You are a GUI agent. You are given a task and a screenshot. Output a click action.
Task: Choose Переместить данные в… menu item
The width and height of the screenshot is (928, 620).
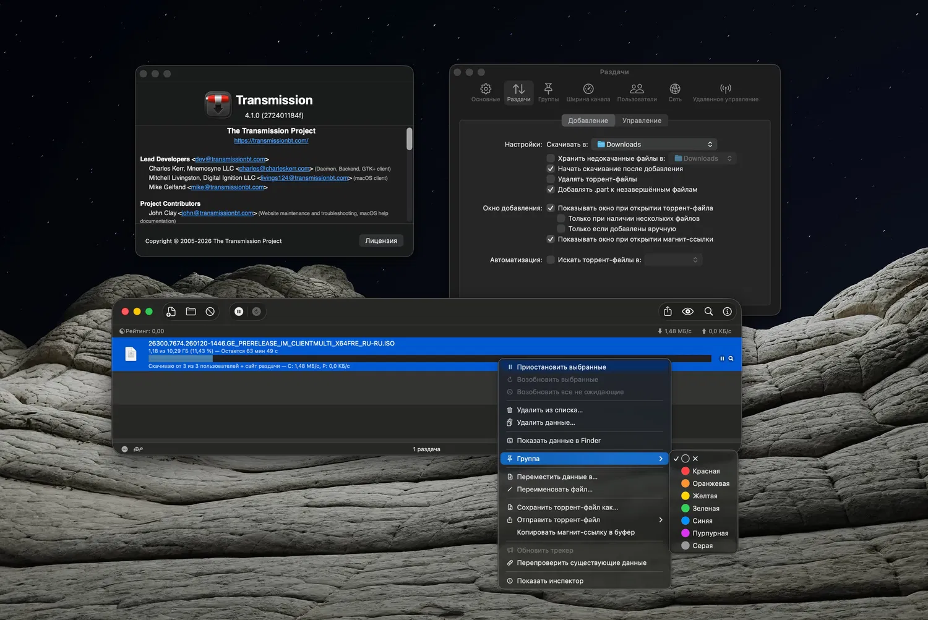click(585, 477)
